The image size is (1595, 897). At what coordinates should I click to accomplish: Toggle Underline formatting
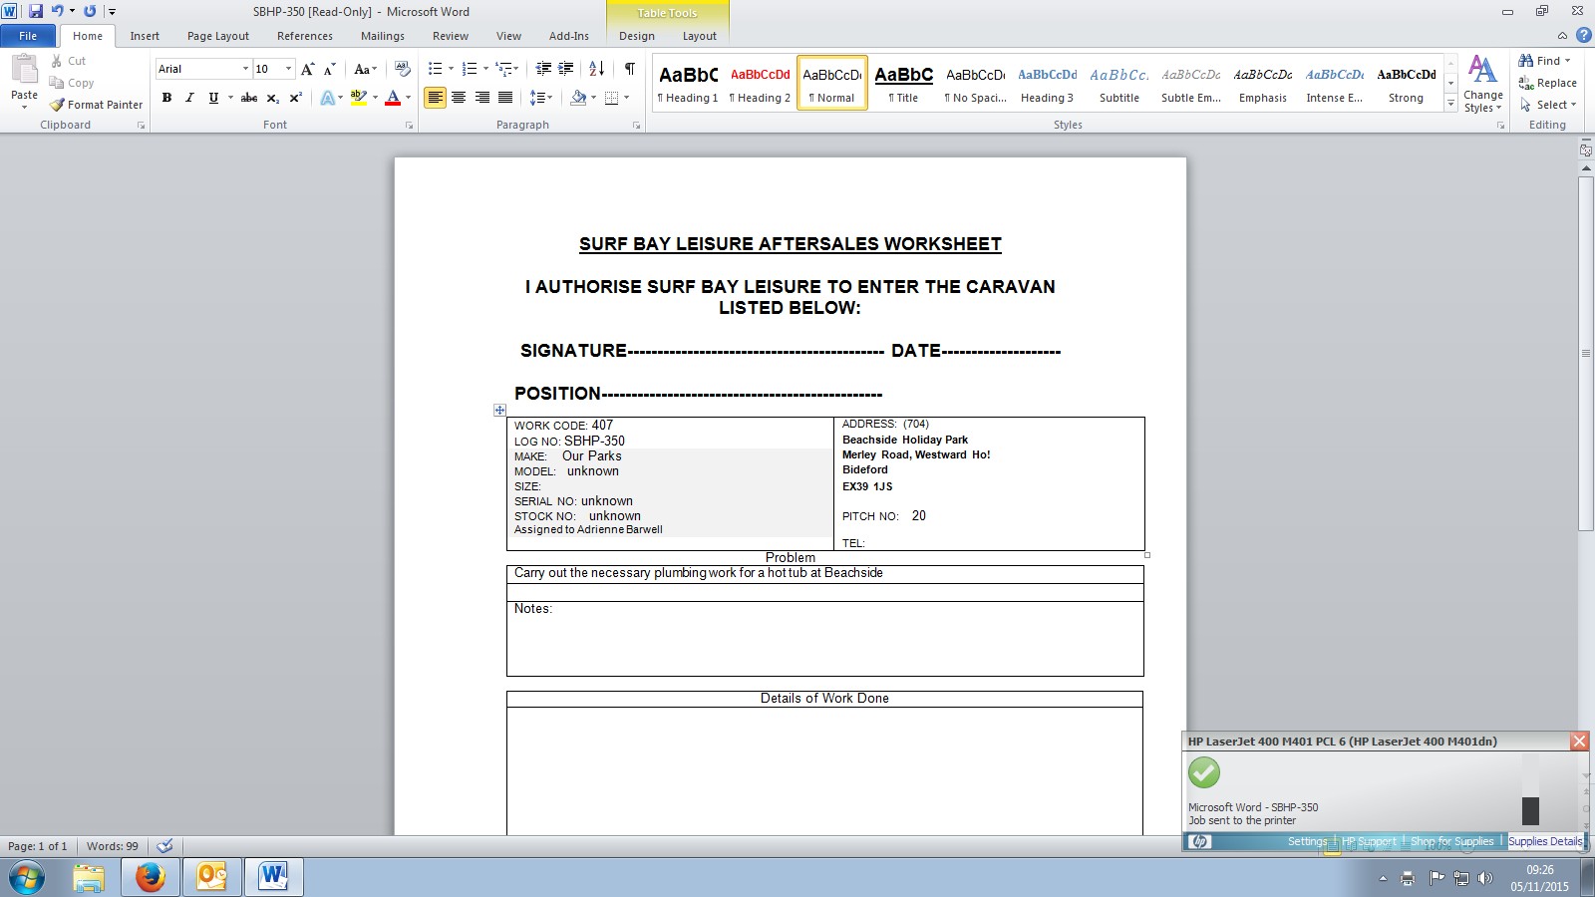(x=213, y=98)
